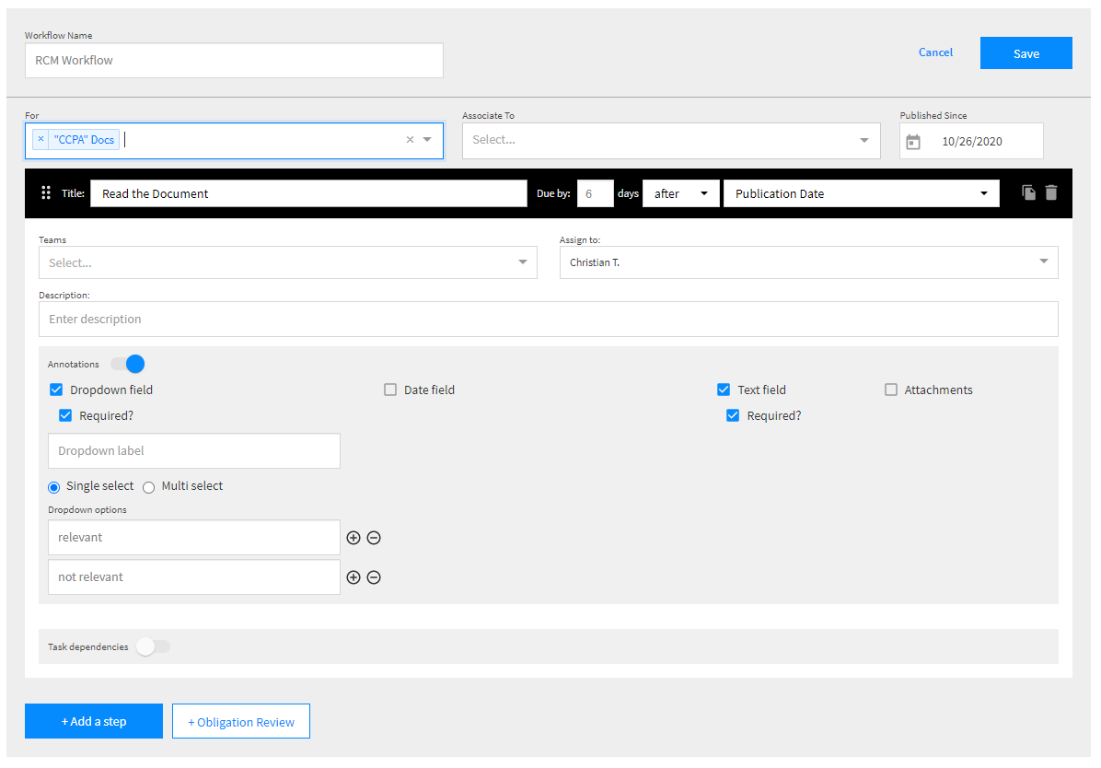
Task: Delete the step using trash icon
Action: [x=1051, y=193]
